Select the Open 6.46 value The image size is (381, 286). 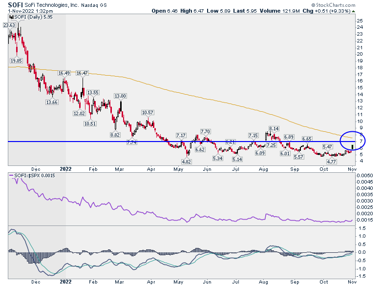[165, 11]
